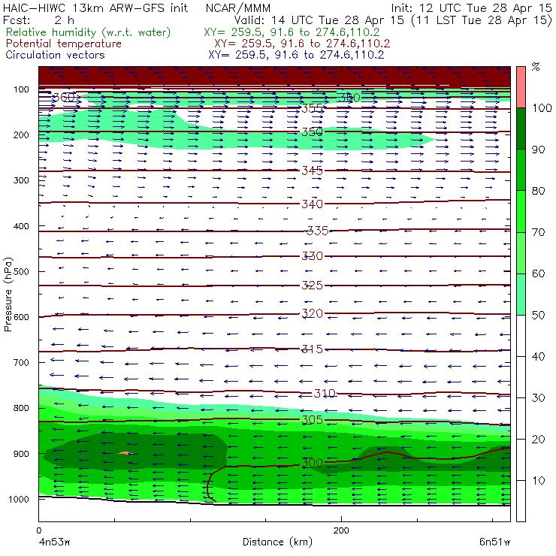Click the '305' isentrope contour label

point(312,420)
